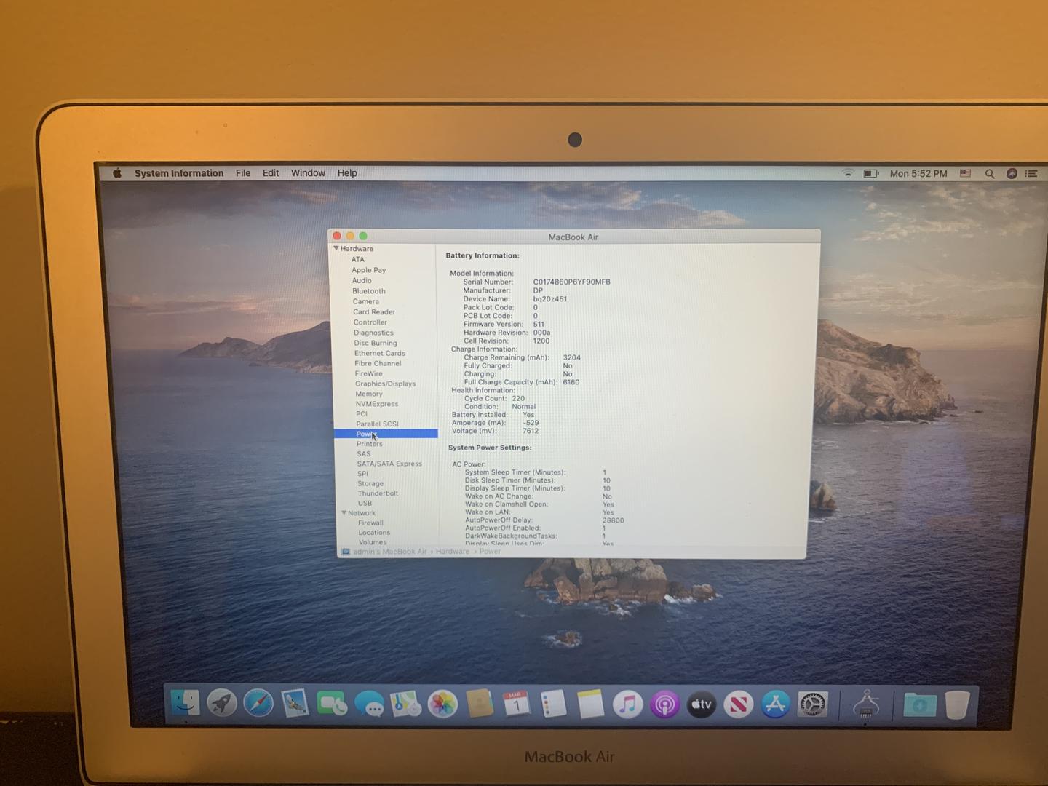Select Diagnostics in the sidebar

click(x=373, y=333)
